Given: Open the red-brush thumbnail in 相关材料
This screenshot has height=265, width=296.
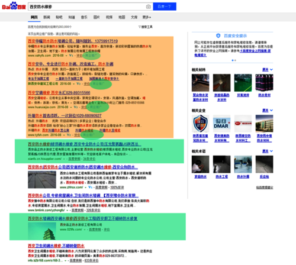Looking at the screenshot, I should tap(221, 83).
